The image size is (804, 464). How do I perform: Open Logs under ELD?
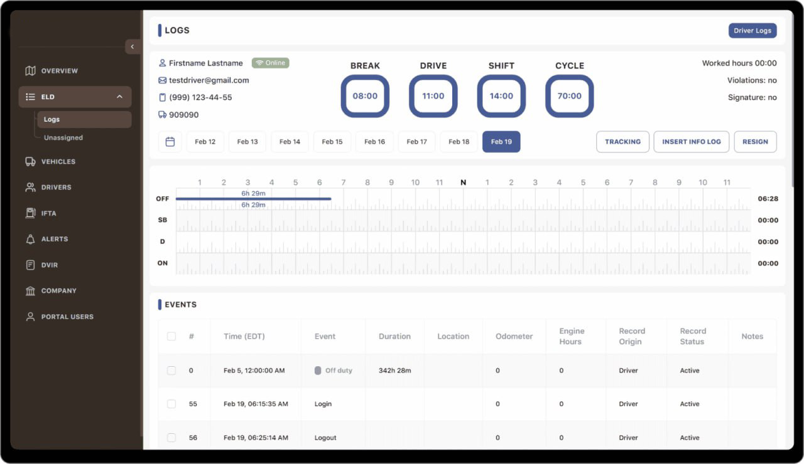(84, 120)
